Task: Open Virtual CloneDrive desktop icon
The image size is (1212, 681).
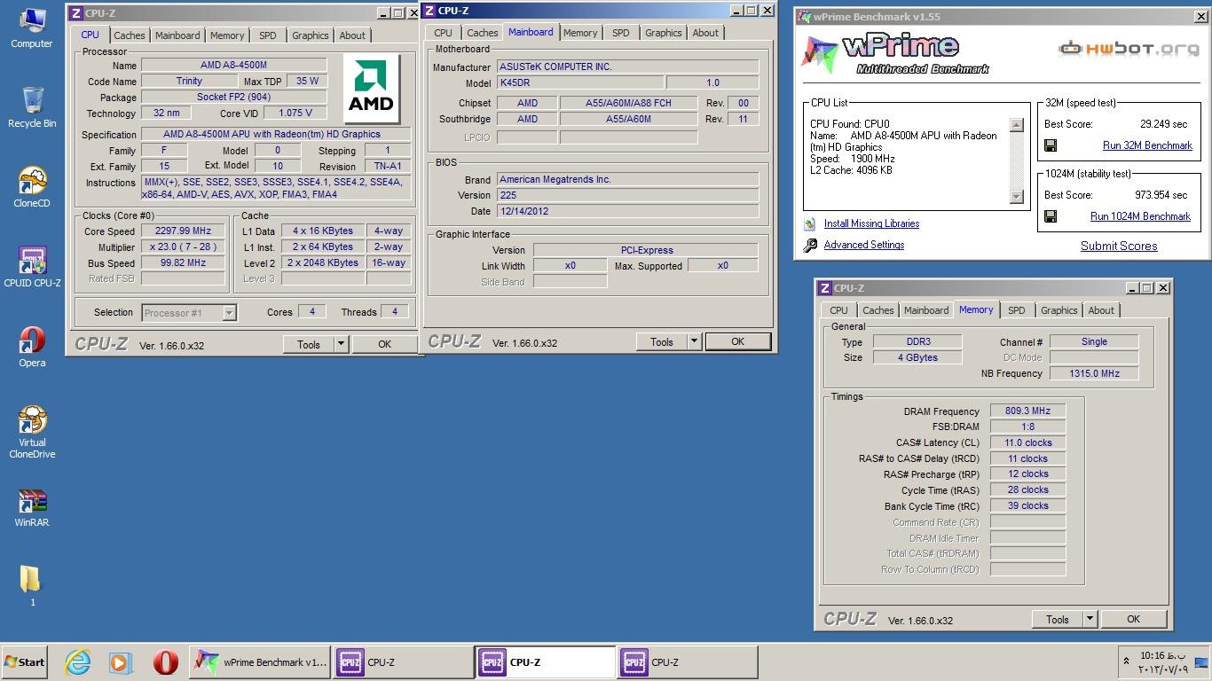Action: pyautogui.click(x=32, y=433)
